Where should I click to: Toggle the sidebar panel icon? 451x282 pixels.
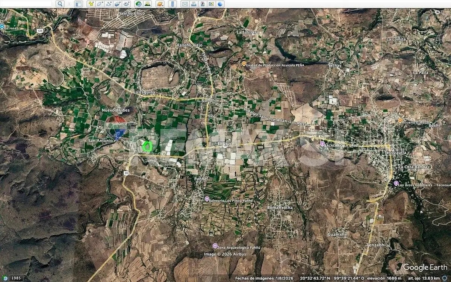click(78, 4)
